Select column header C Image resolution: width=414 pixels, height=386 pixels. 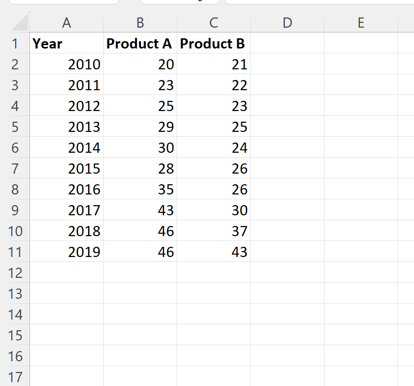214,22
